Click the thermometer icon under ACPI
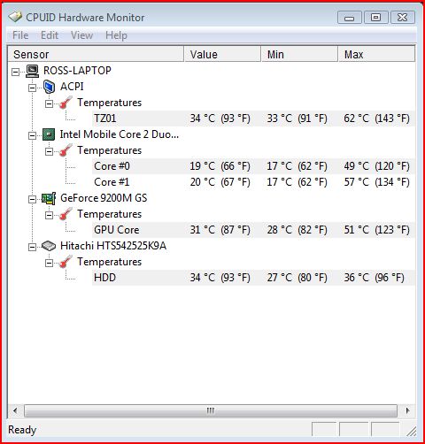425x444 pixels. click(x=66, y=103)
